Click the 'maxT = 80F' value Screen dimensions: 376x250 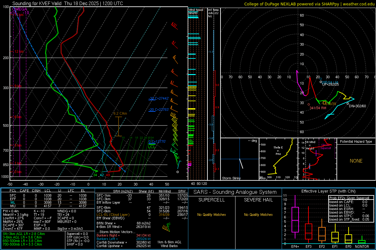[42, 222]
